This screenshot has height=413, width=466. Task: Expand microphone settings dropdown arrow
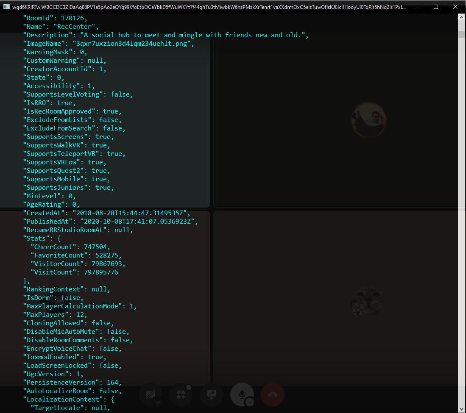[250, 402]
